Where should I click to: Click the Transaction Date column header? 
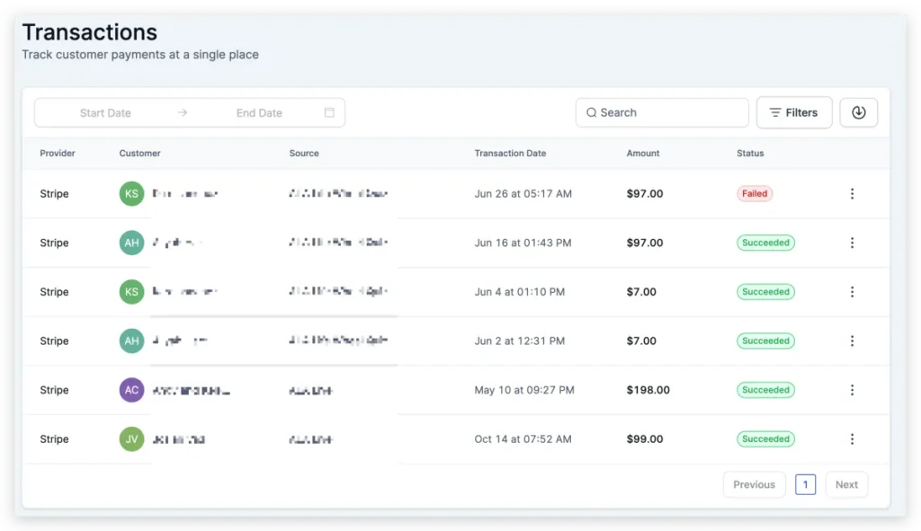(510, 153)
